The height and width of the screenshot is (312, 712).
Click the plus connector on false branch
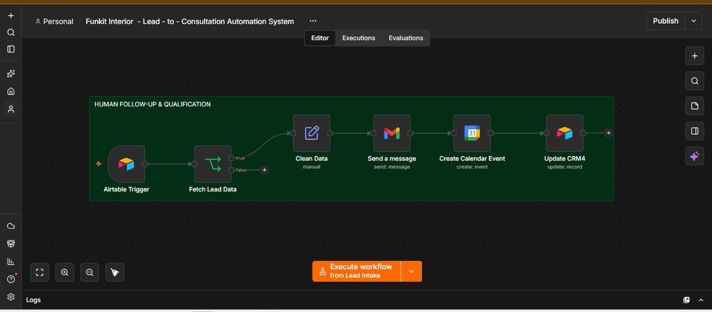point(265,170)
